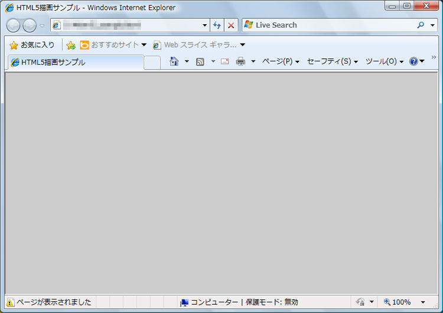Open the おすすめサイト link
This screenshot has height=313, width=443.
[113, 45]
